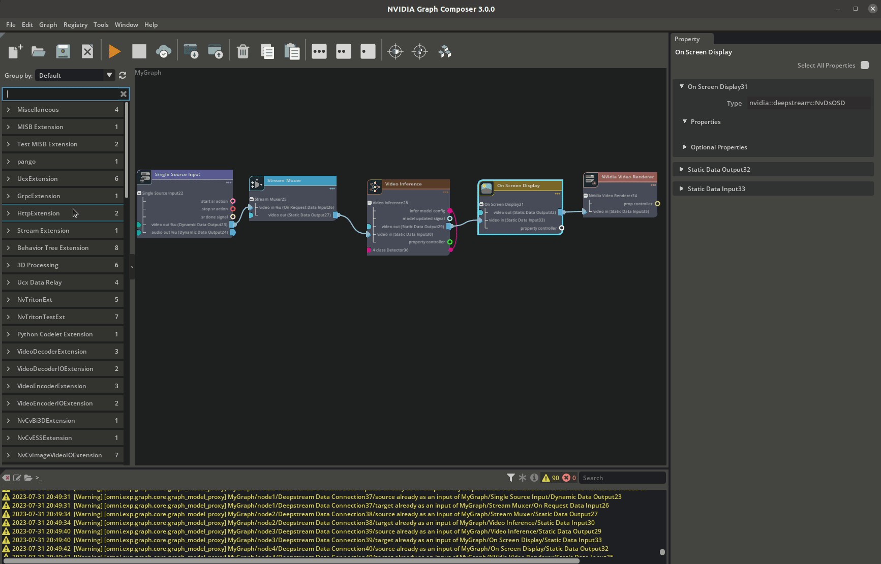Select the three-dot node display mode
The height and width of the screenshot is (564, 881).
tap(319, 51)
